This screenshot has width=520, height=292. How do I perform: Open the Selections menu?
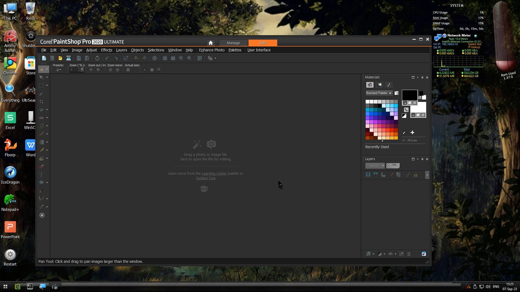coord(156,50)
